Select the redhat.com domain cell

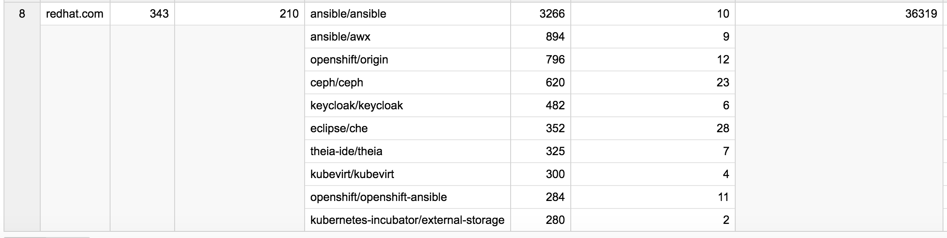(75, 14)
